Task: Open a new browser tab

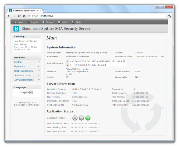Action: point(45,11)
